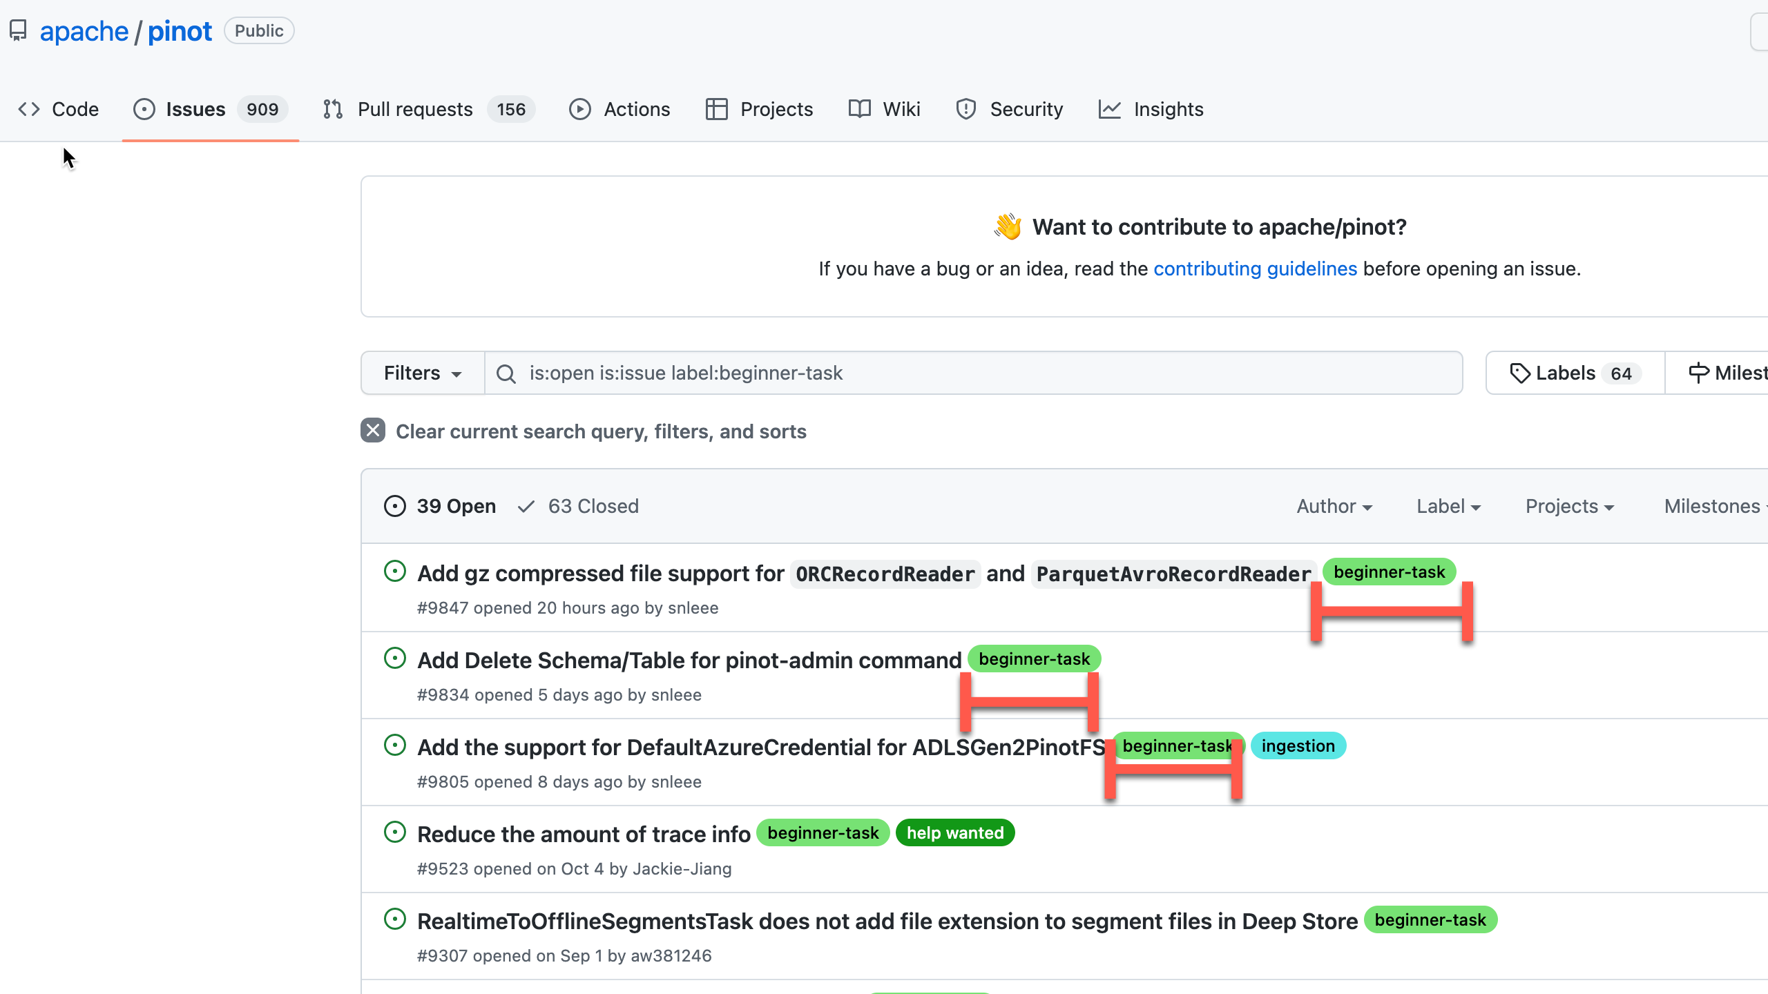
Task: Click the search magnifier icon in the filter bar
Action: [x=506, y=373]
